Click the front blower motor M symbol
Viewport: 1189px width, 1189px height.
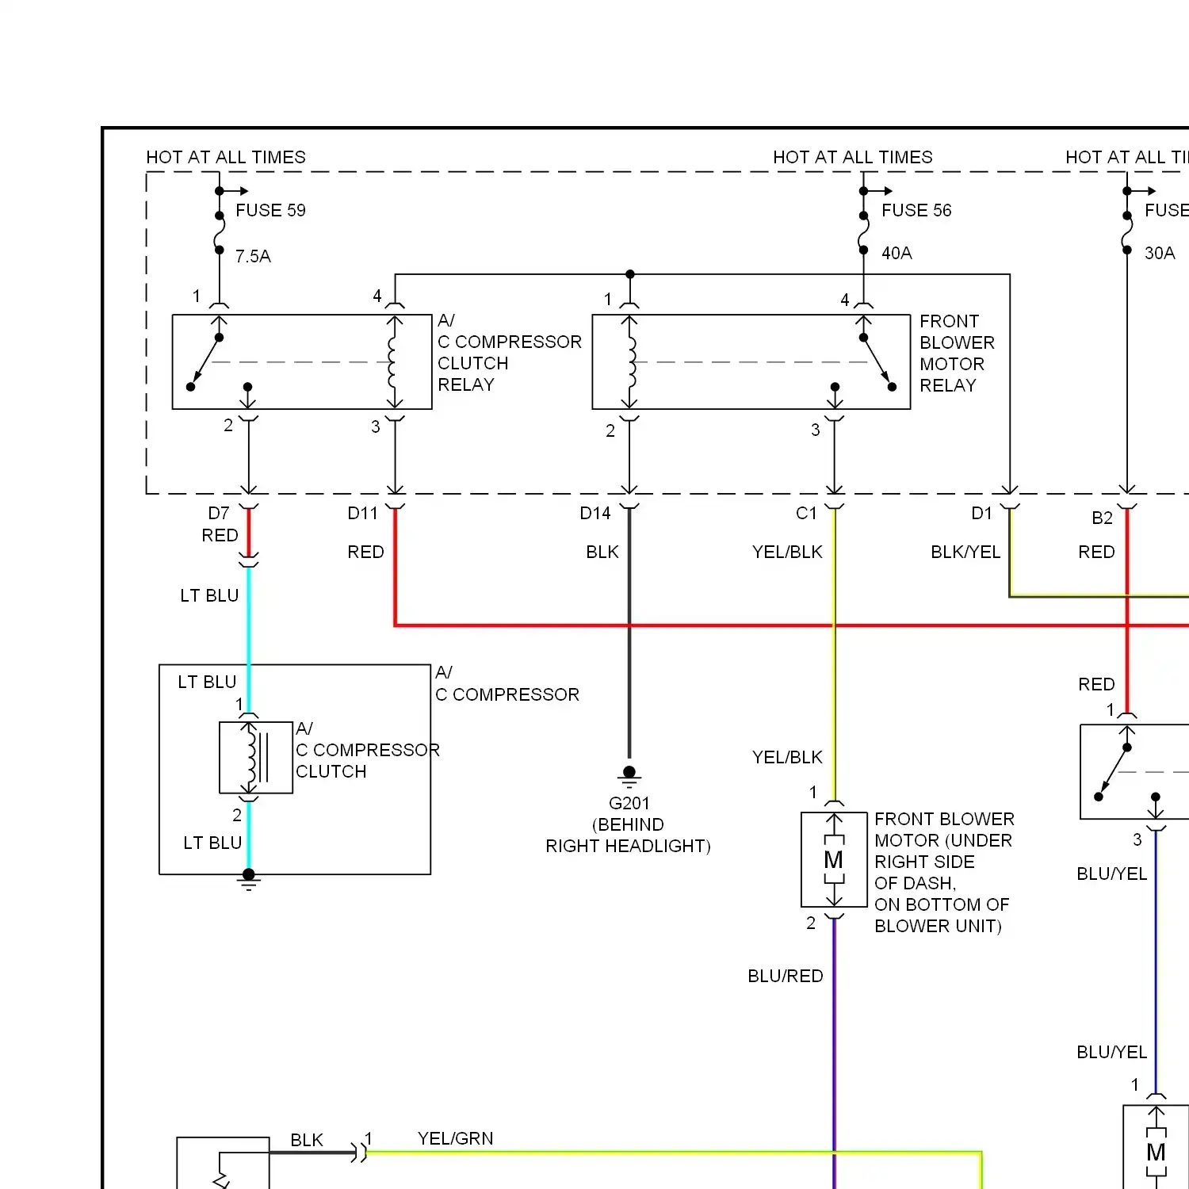tap(834, 860)
